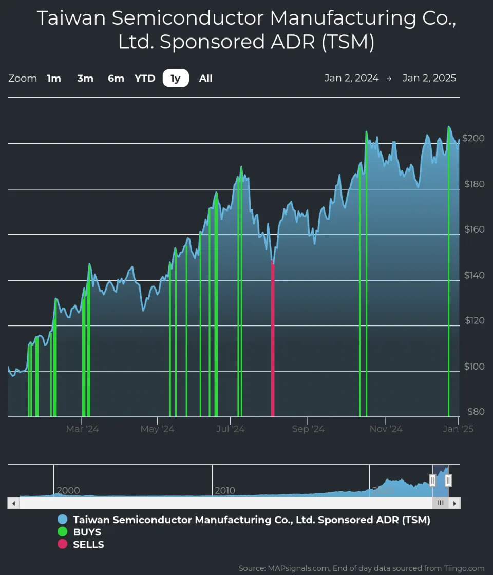
Task: Click the green BUYS legend dot
Action: (x=62, y=532)
